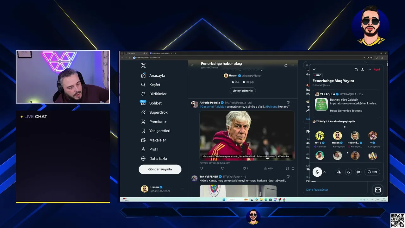The height and width of the screenshot is (228, 405).
Task: Click the X logo in the sidebar
Action: [143, 65]
